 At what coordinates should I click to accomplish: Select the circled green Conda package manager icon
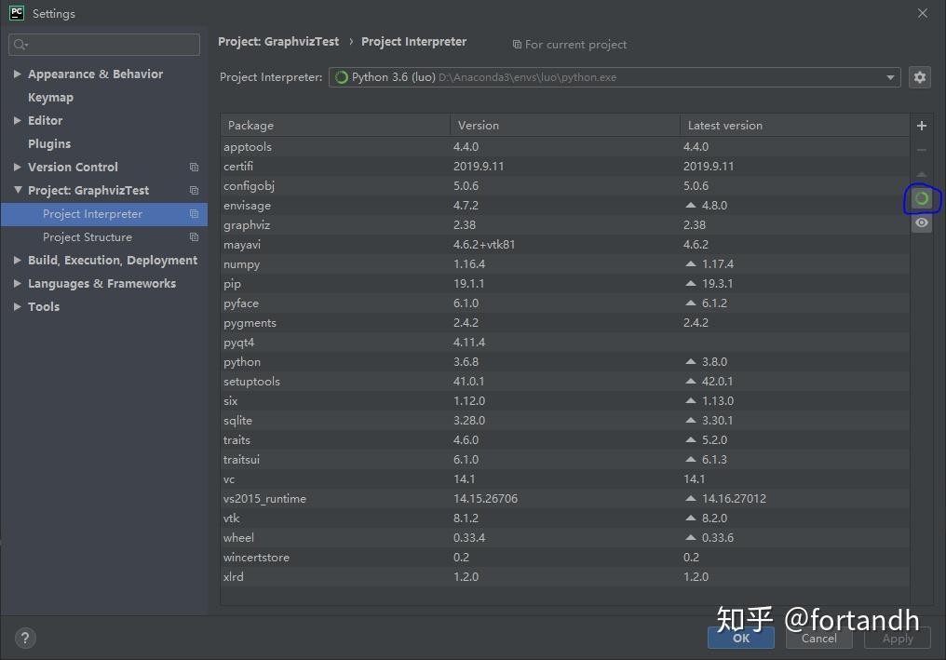pos(921,198)
